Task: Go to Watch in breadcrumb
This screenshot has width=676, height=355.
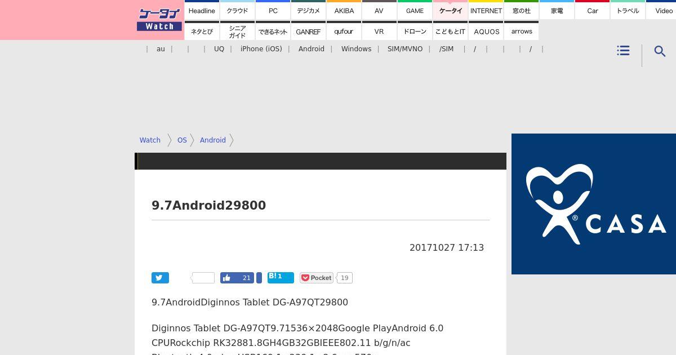Action: click(x=150, y=140)
